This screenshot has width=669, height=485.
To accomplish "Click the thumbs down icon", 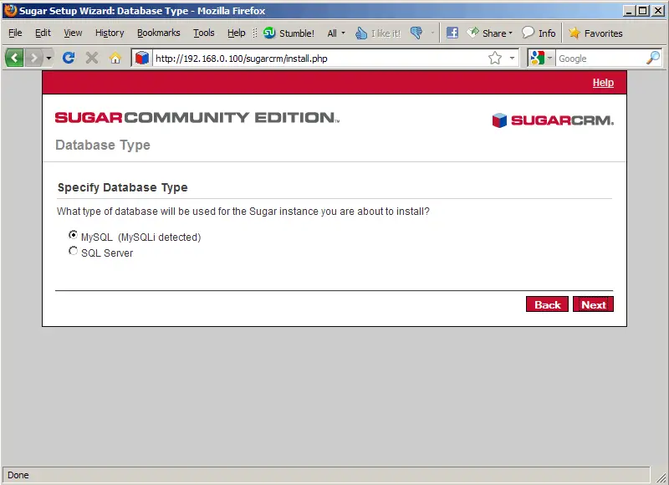I will tap(416, 33).
